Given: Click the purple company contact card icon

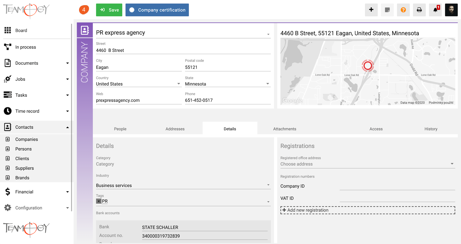Looking at the screenshot, I should tap(85, 30).
